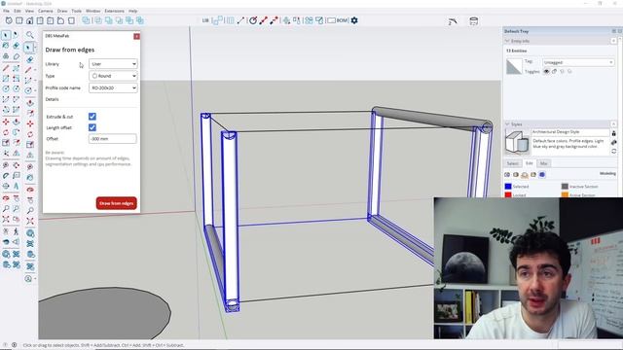Click the style Update refresh icon

[x=614, y=152]
